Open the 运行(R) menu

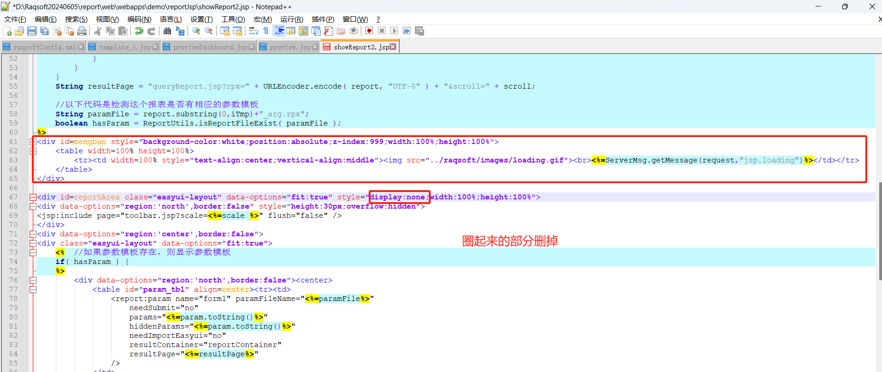(x=292, y=19)
